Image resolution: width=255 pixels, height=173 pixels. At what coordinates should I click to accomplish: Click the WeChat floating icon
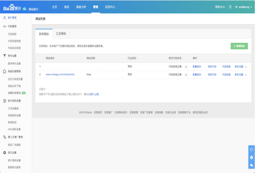click(x=251, y=165)
